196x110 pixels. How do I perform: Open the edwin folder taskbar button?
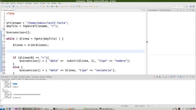[x=76, y=109]
